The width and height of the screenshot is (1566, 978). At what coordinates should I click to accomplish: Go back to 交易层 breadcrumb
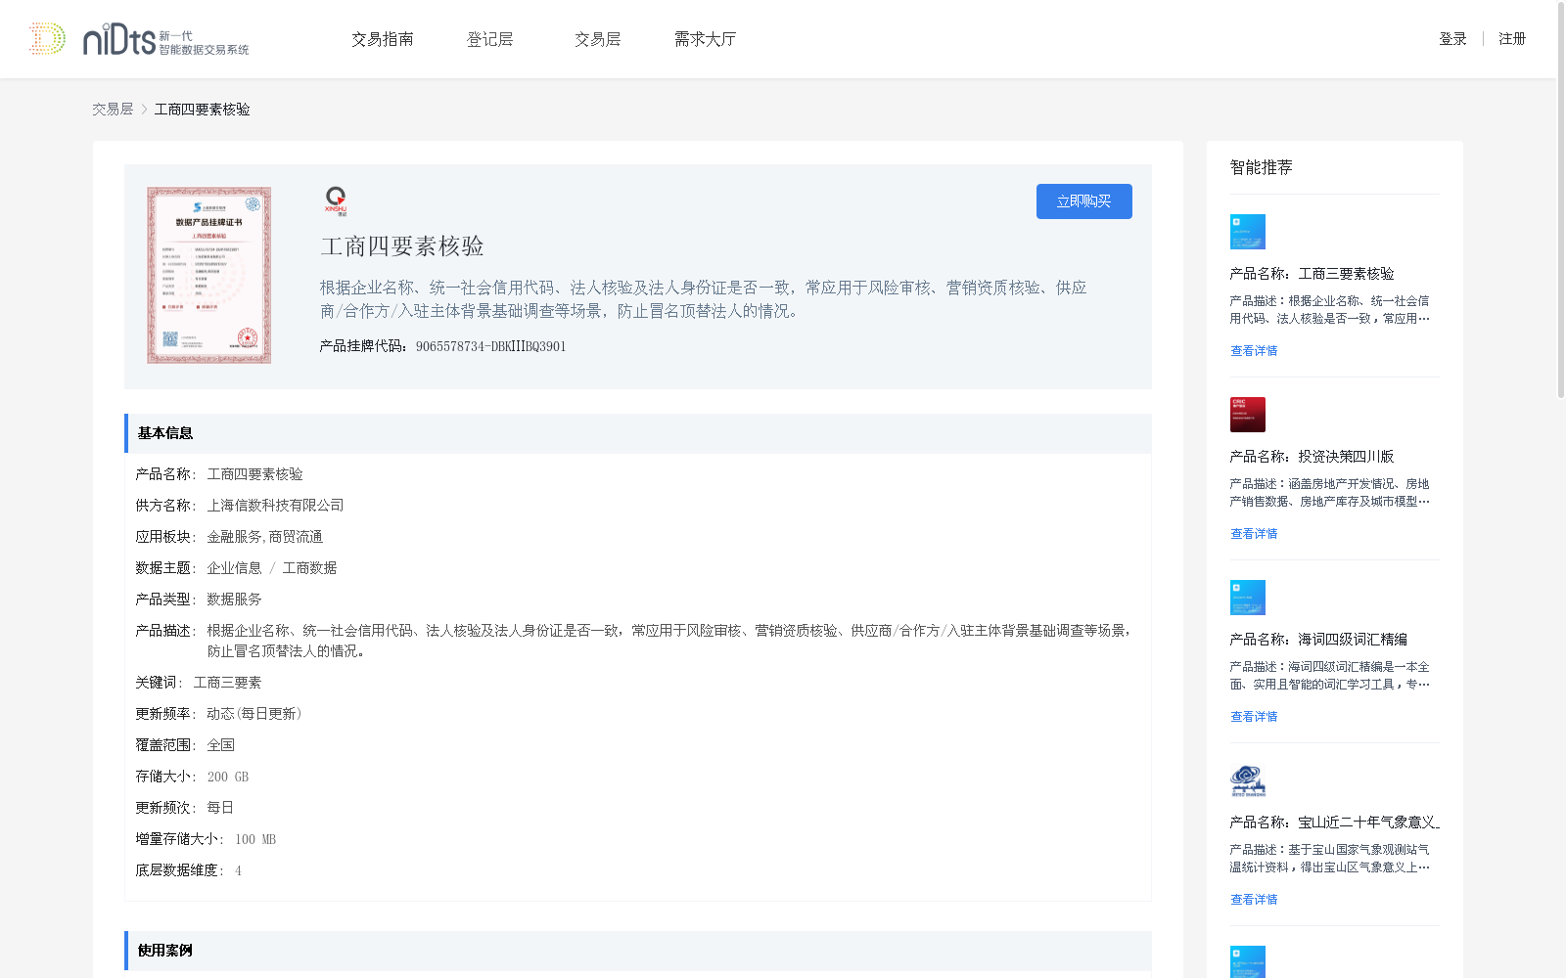[113, 110]
